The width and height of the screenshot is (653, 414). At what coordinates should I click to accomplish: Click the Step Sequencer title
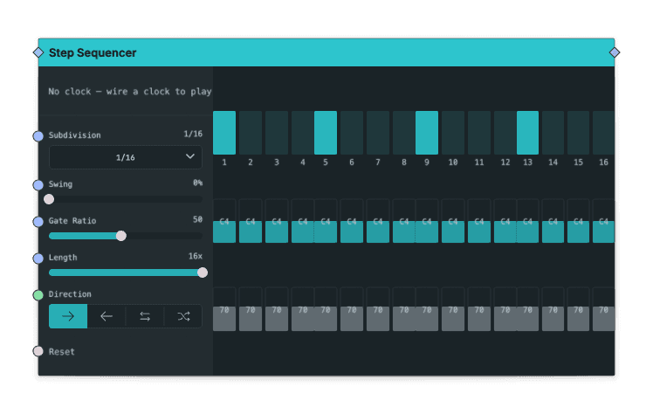click(x=93, y=53)
